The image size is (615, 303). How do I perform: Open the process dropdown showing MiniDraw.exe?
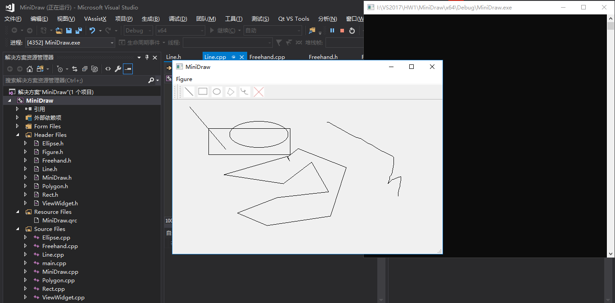point(70,43)
